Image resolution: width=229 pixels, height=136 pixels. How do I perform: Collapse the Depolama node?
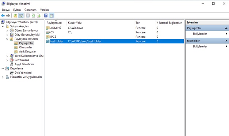point(3,69)
